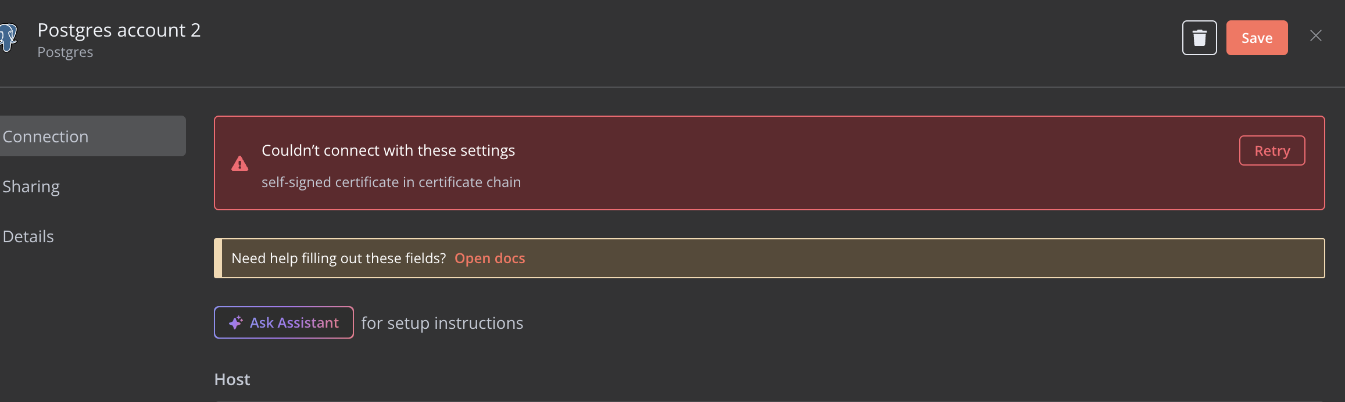The image size is (1345, 402).
Task: Click the yellow accent stripe of help notice
Action: pos(218,258)
